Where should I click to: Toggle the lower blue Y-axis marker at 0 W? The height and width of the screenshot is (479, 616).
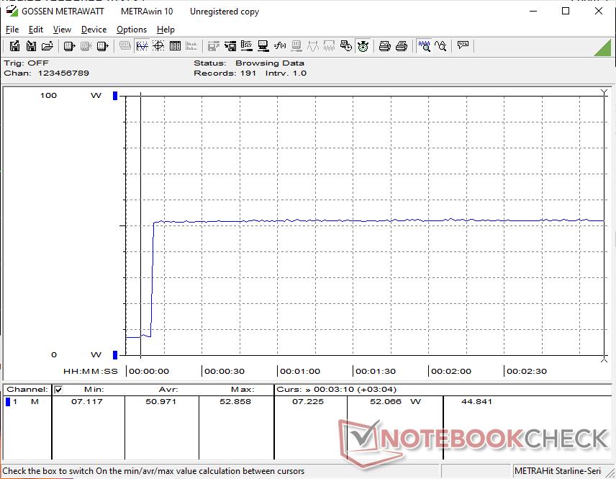click(x=114, y=354)
